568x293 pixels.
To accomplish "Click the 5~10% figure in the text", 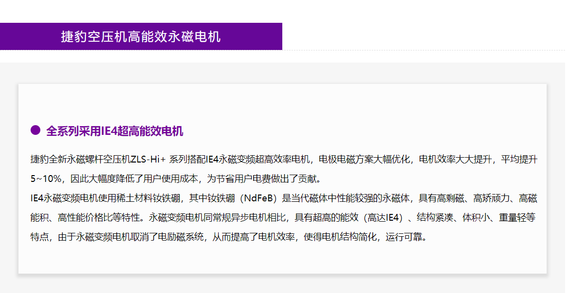I will click(x=46, y=179).
